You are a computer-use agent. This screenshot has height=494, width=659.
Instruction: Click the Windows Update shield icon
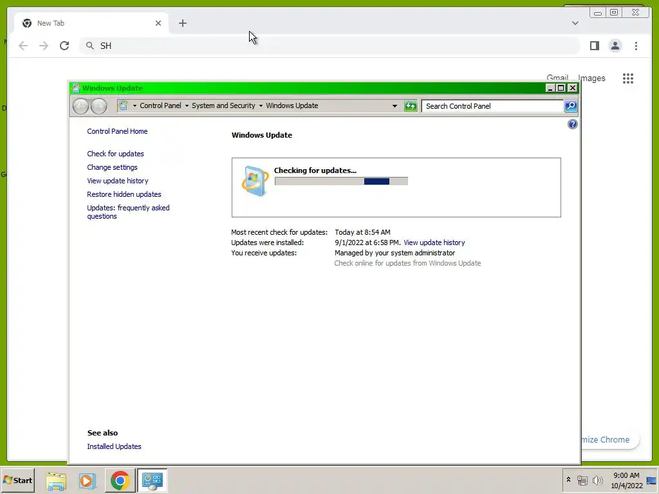pyautogui.click(x=255, y=181)
